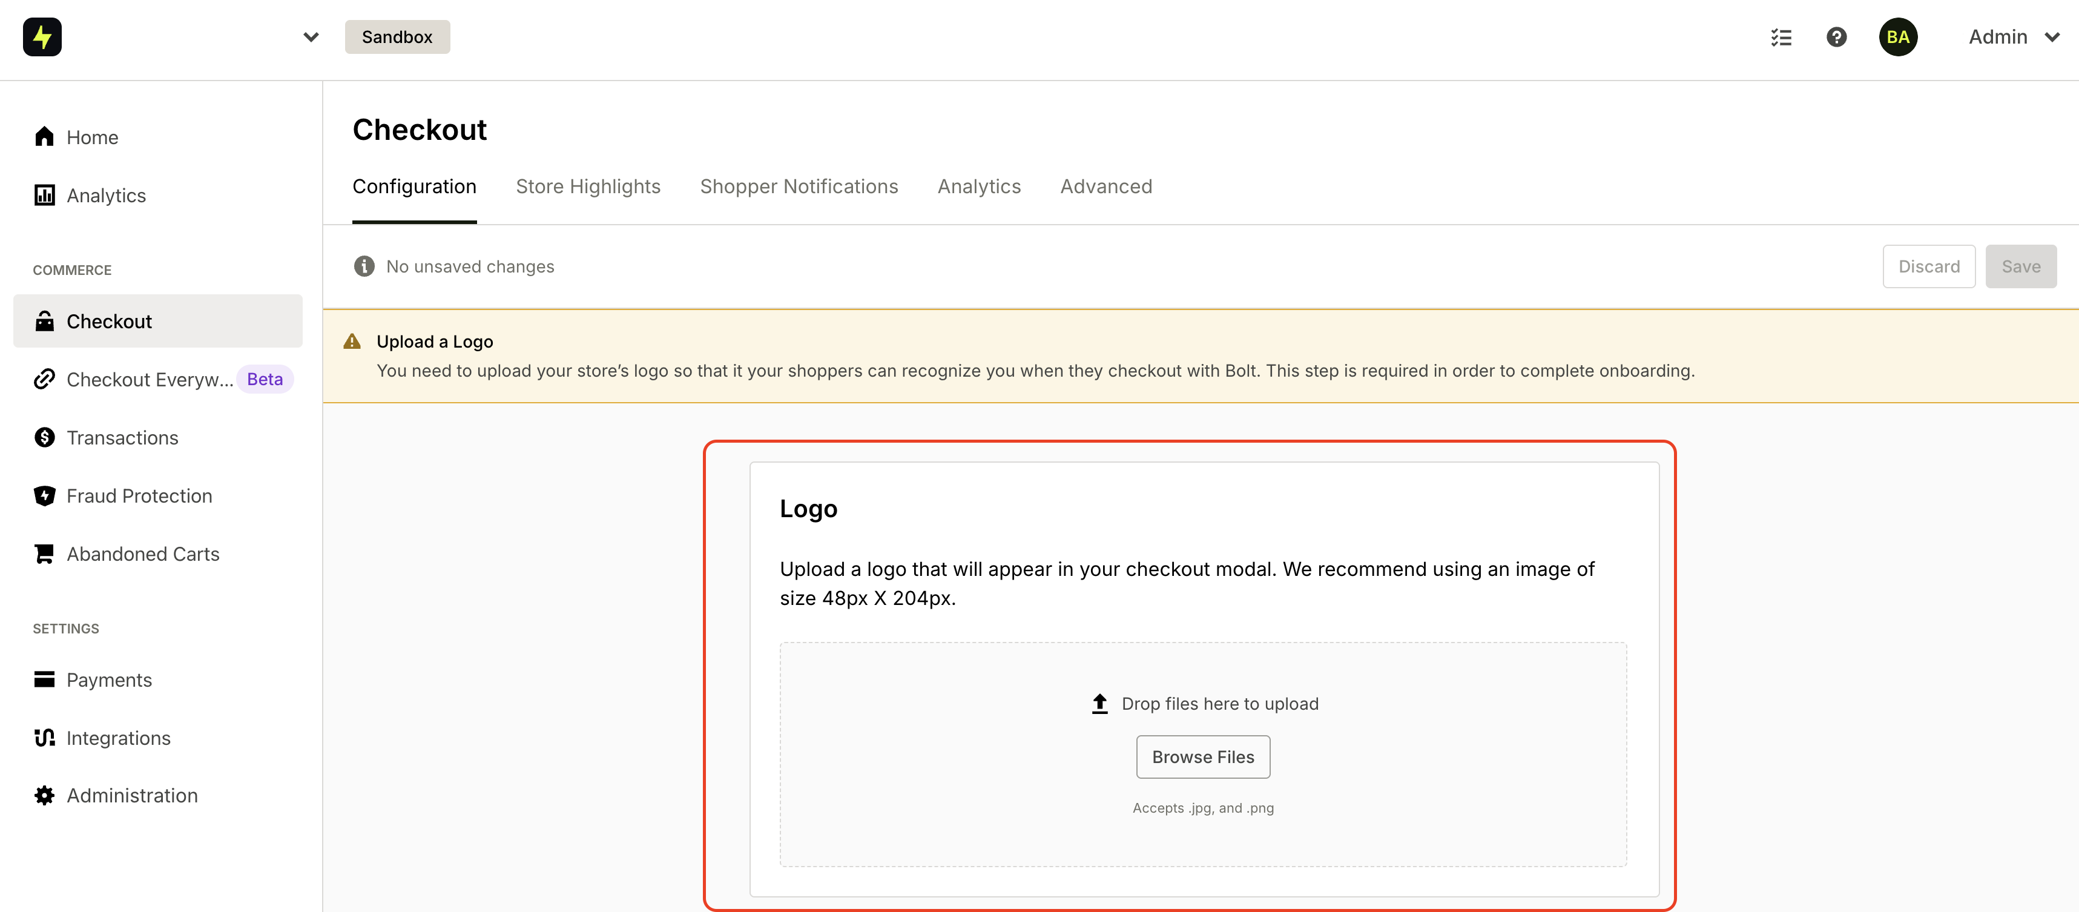
Task: Click the BA user avatar
Action: tap(1897, 37)
